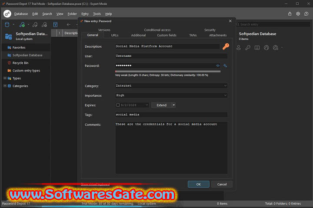Screen dimensions: 313x208
Task: Open the settings gear icon
Action: point(298,14)
